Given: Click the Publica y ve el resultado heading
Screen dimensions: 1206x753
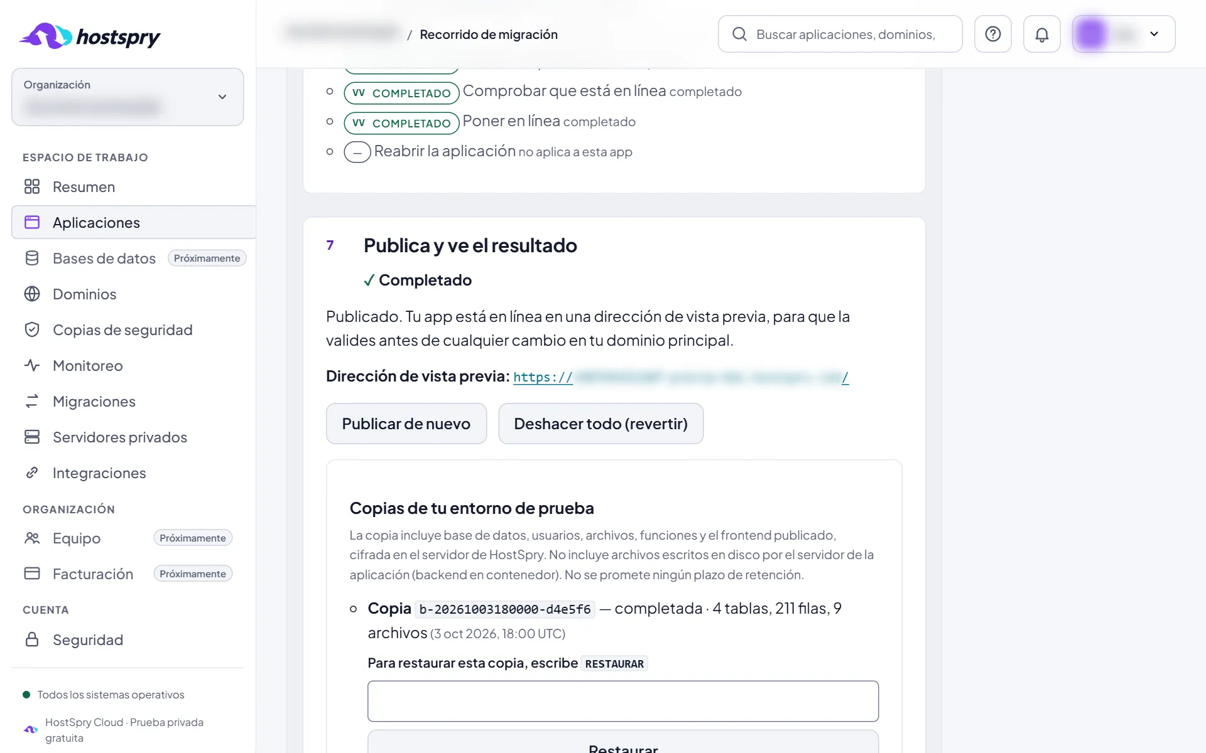Looking at the screenshot, I should click(470, 245).
